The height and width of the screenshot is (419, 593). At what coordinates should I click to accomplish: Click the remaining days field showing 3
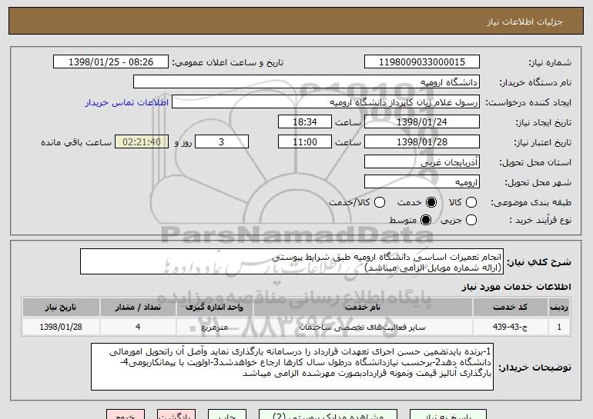pos(222,142)
